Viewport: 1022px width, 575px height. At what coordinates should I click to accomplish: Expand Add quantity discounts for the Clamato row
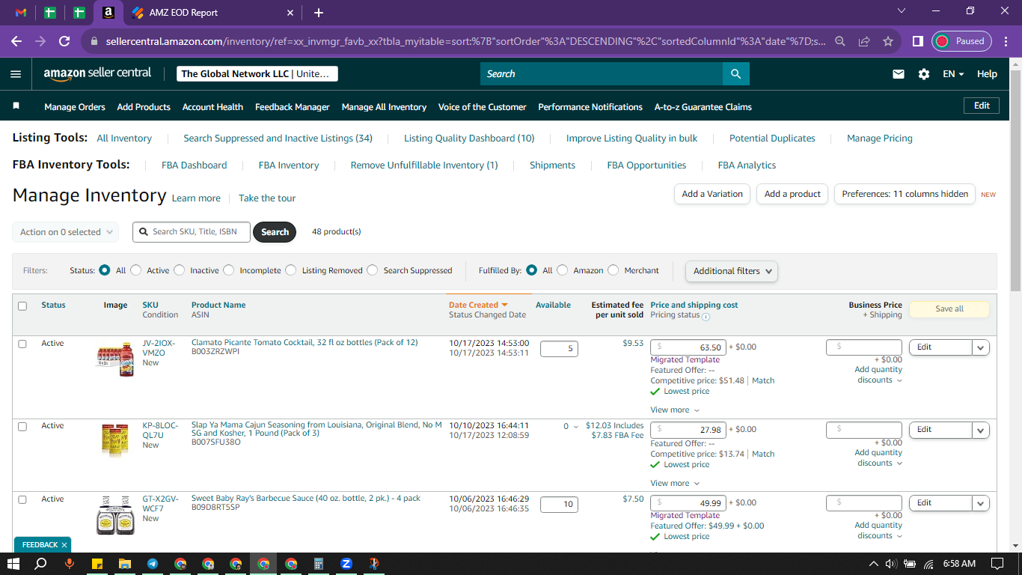pyautogui.click(x=879, y=374)
